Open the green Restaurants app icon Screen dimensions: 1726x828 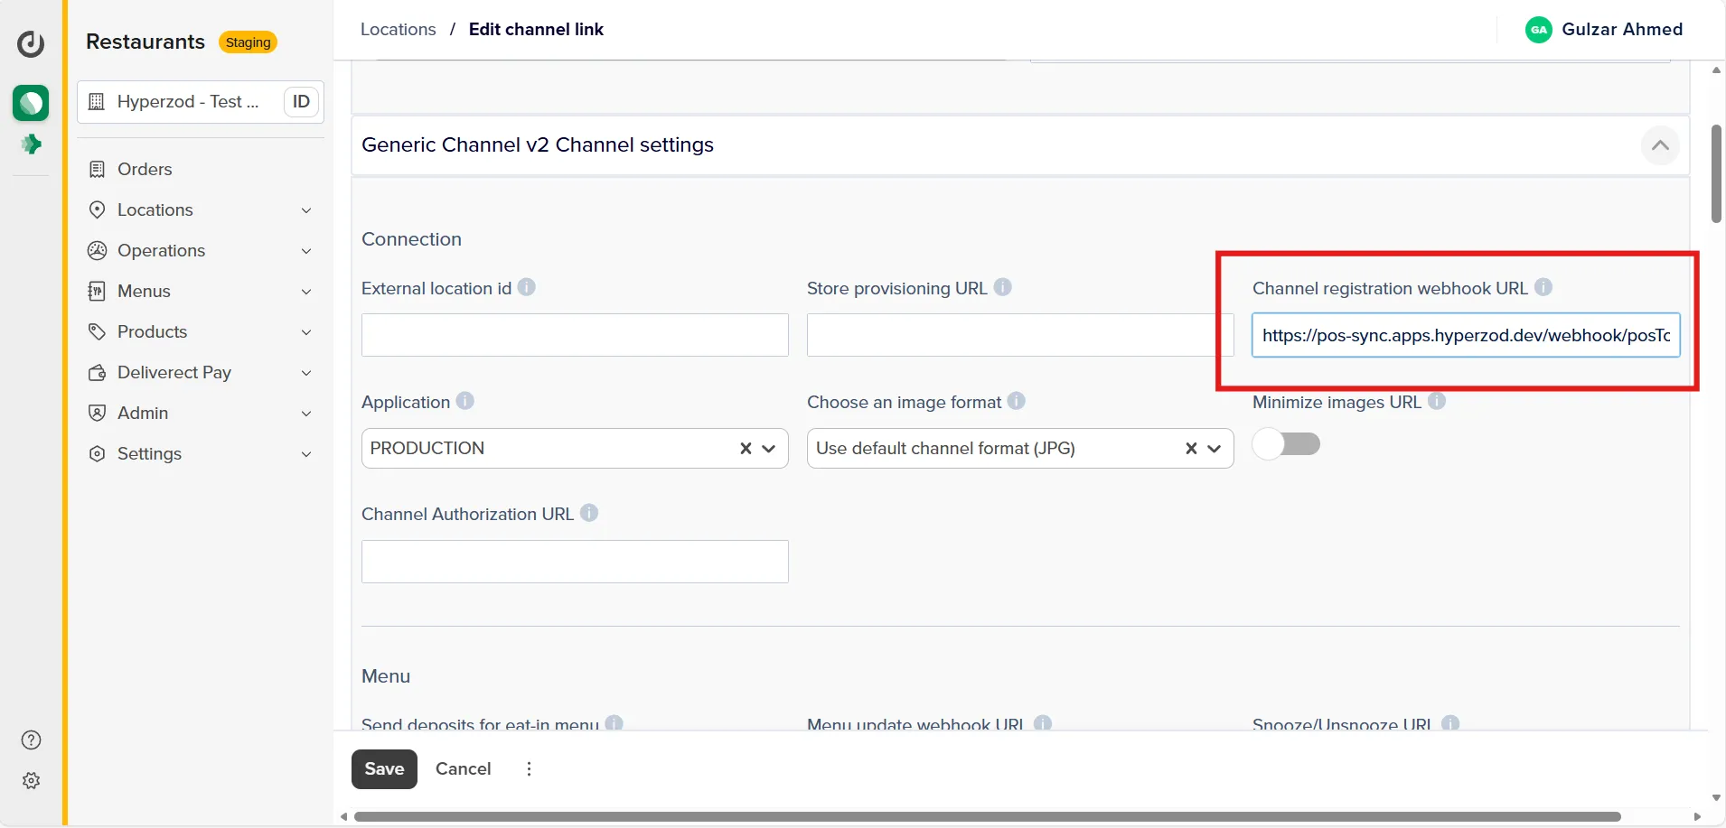click(31, 103)
